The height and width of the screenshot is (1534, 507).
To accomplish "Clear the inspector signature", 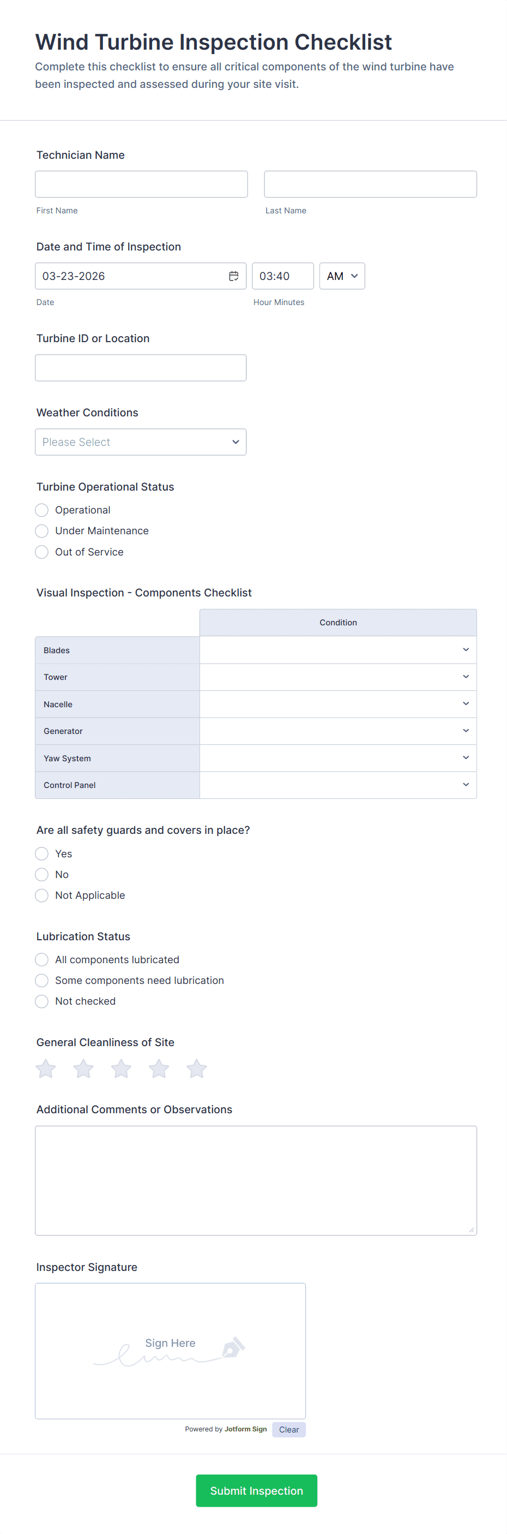I will click(x=288, y=1429).
